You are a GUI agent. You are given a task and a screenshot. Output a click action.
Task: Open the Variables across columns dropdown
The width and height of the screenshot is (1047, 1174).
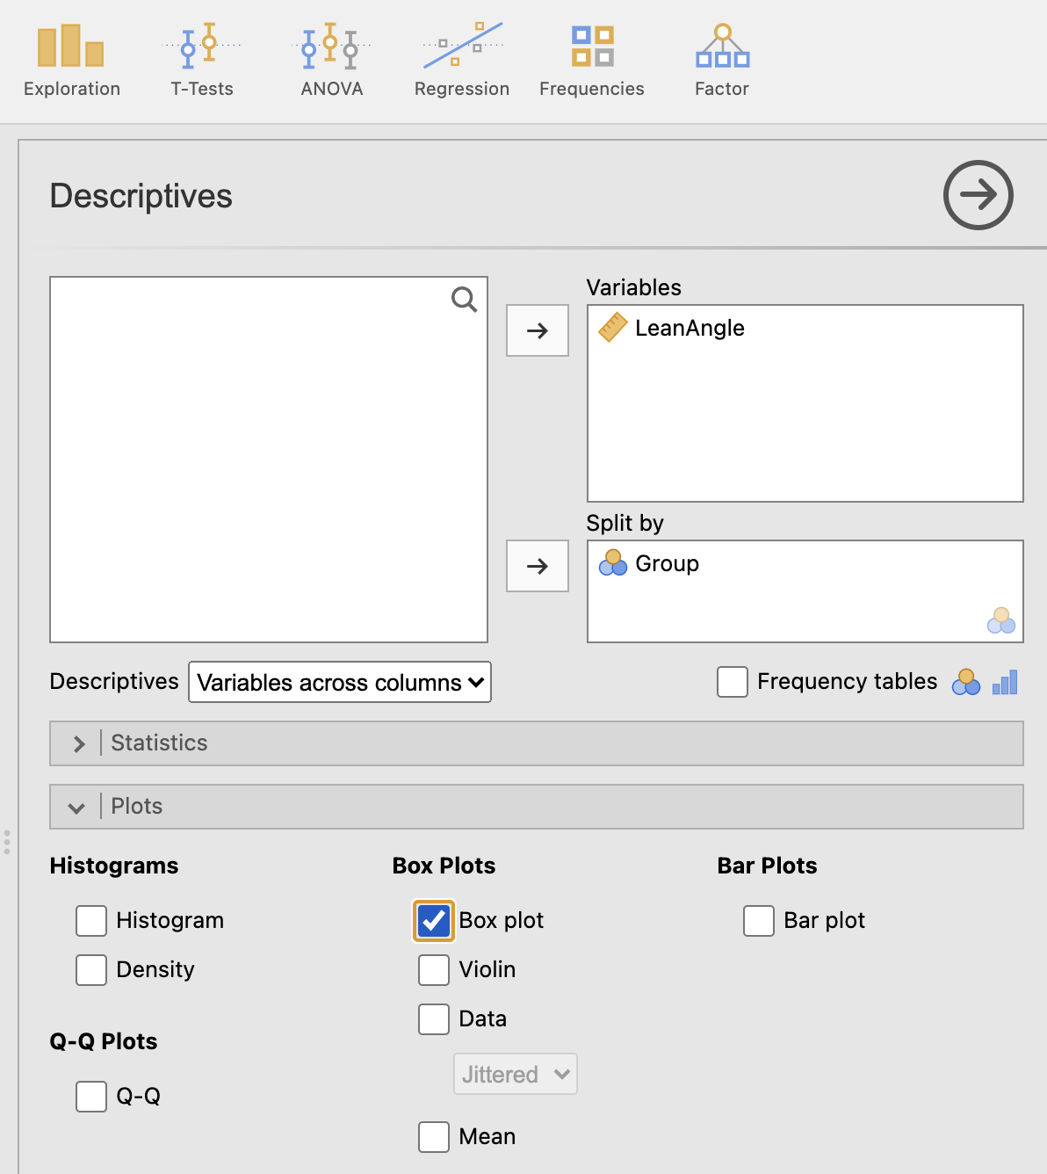coord(339,682)
